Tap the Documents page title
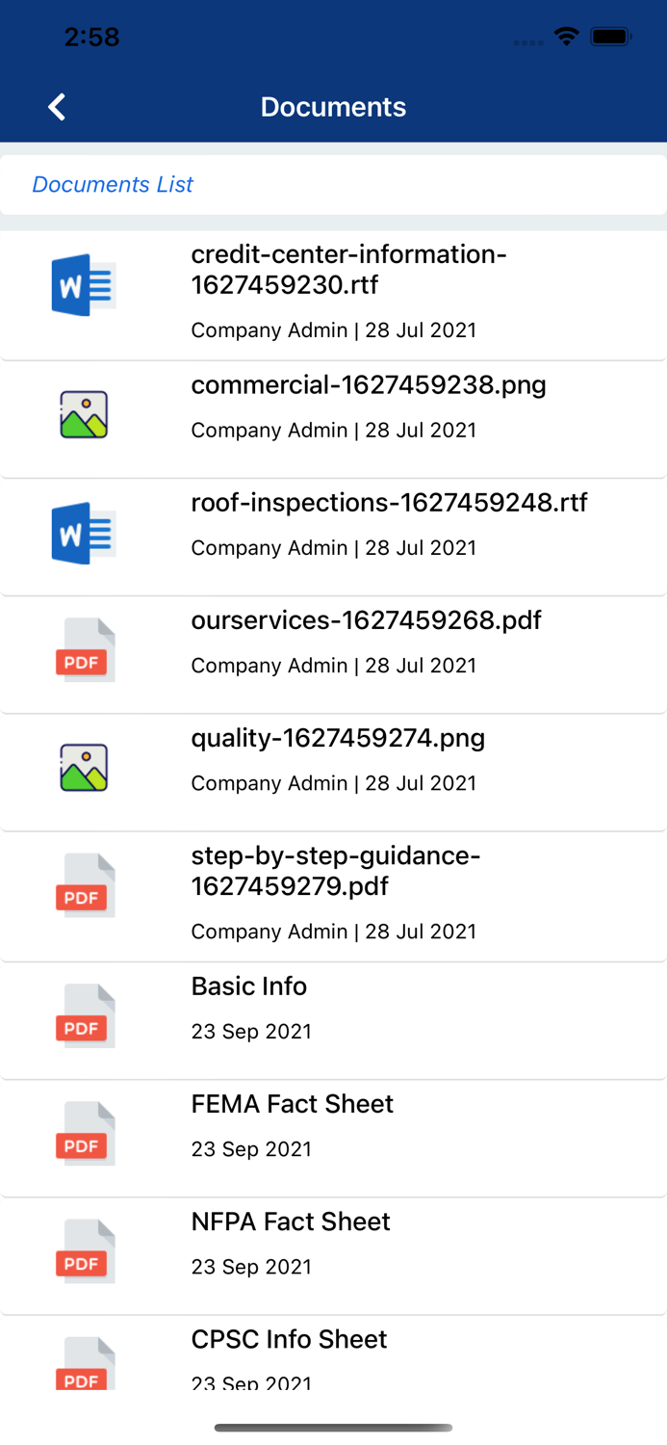 coord(333,107)
